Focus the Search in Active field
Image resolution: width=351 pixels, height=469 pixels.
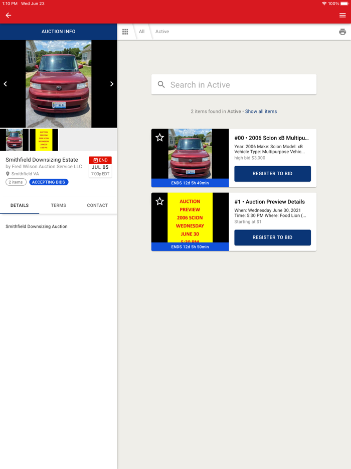point(234,85)
